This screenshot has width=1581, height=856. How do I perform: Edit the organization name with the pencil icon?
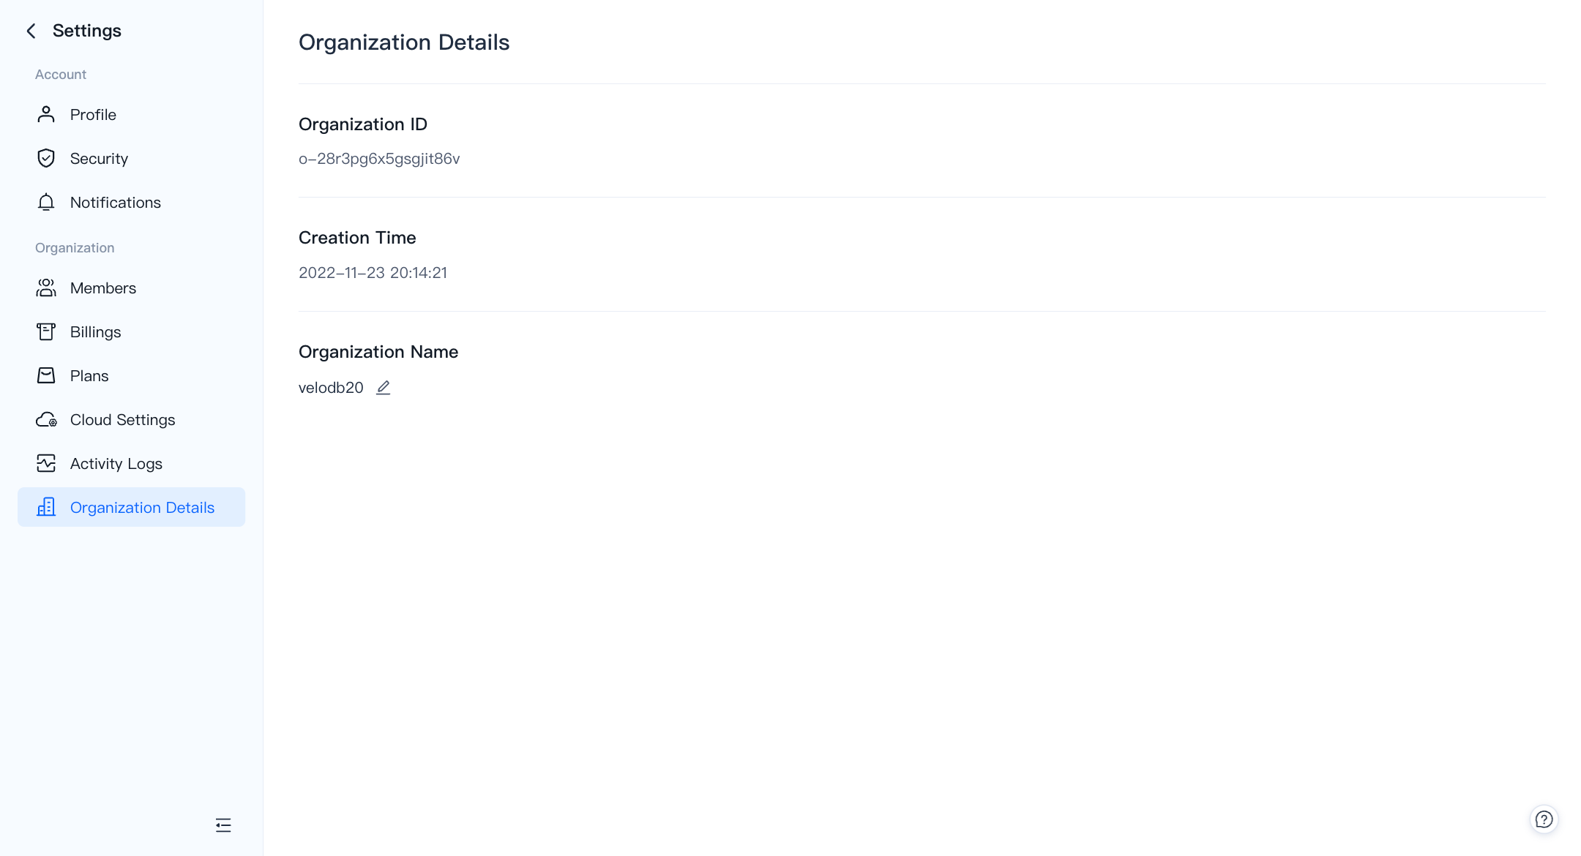(x=384, y=387)
